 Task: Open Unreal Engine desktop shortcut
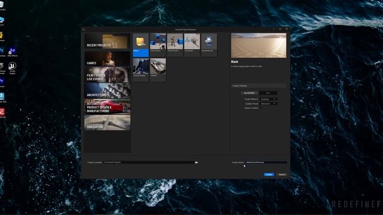tap(12, 68)
